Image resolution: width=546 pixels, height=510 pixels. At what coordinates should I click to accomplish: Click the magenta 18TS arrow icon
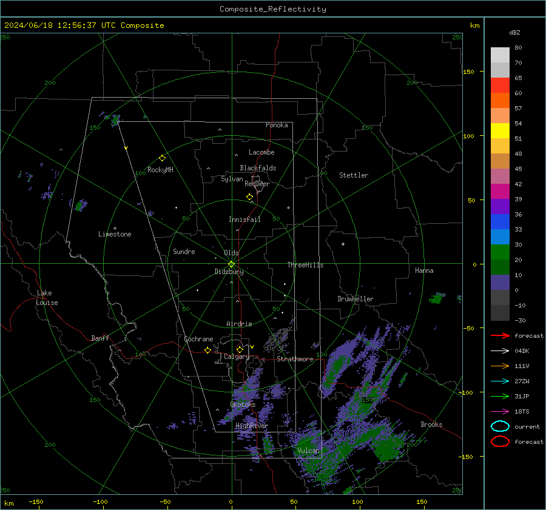point(500,412)
